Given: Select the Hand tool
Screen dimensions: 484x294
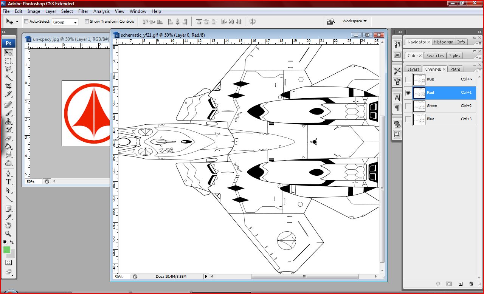Looking at the screenshot, I should pos(8,225).
